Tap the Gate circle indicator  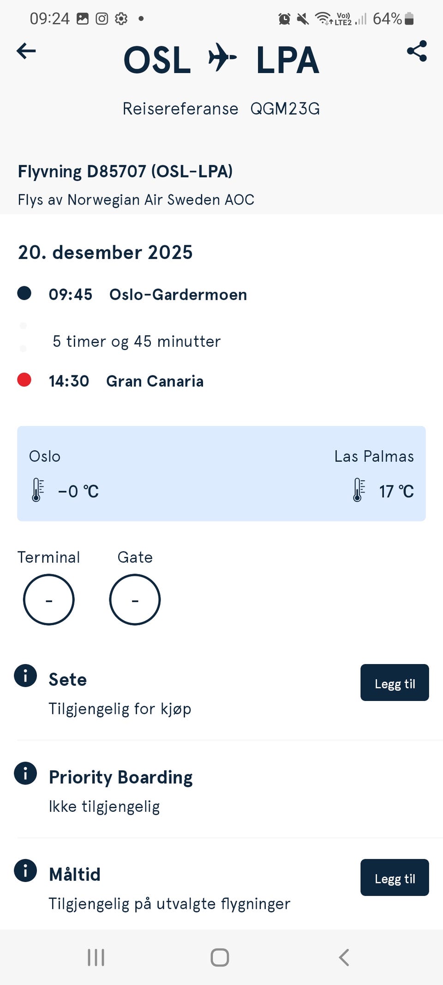pyautogui.click(x=135, y=600)
